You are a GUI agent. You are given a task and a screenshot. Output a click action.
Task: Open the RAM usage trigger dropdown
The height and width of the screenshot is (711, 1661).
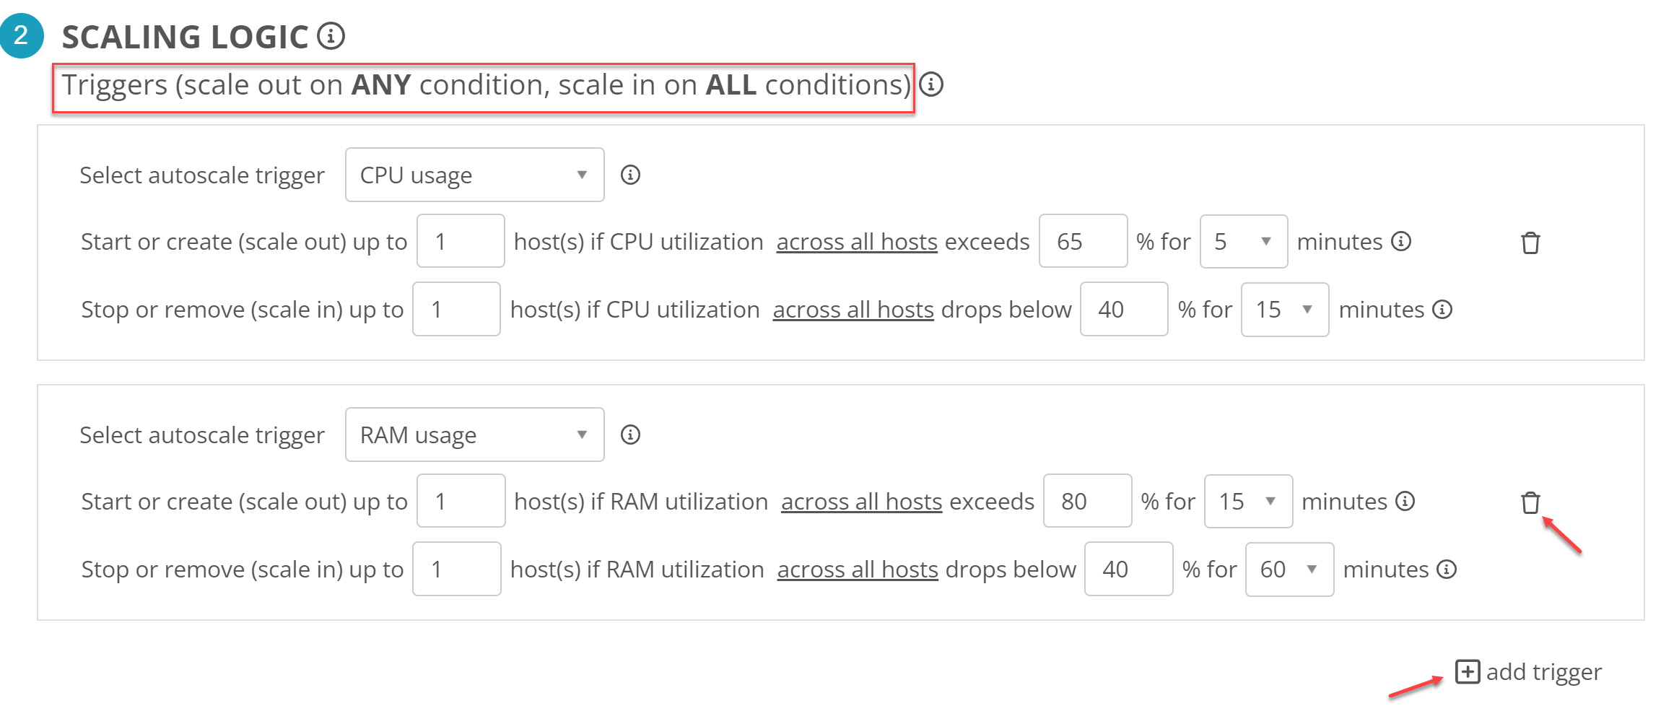[x=474, y=435]
